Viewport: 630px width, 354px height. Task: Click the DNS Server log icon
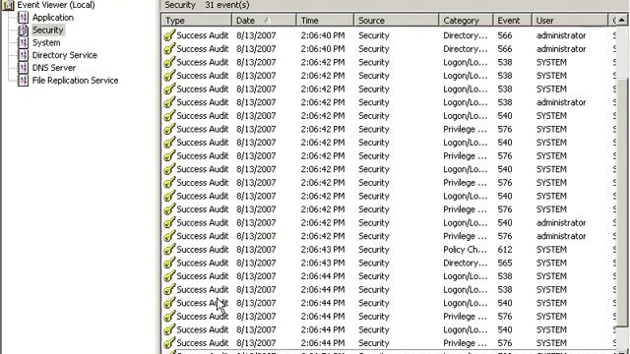click(x=23, y=68)
